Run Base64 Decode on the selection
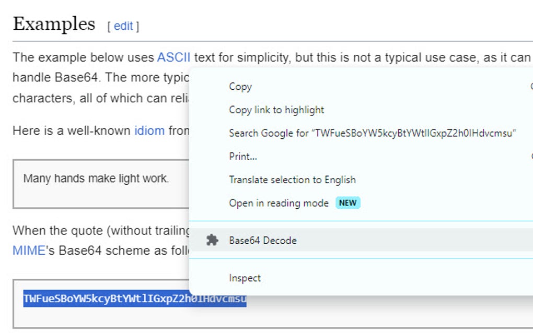The height and width of the screenshot is (333, 533). coord(263,240)
